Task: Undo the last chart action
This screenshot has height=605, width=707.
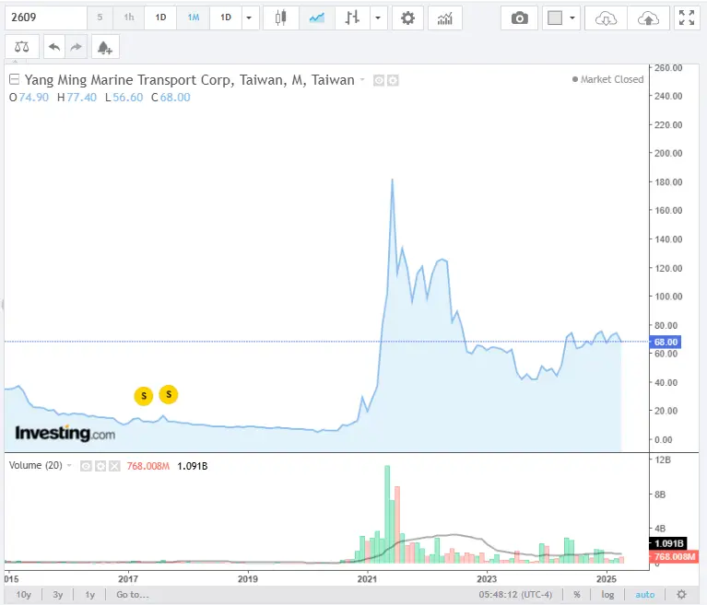Action: (x=54, y=46)
